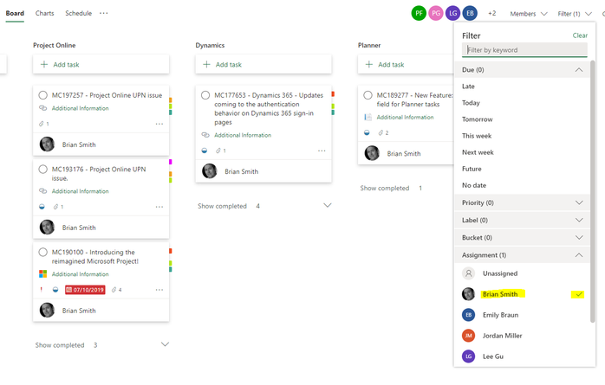The width and height of the screenshot is (605, 385).
Task: Click the red priority exclamation on the MC190100 card
Action: (x=42, y=290)
